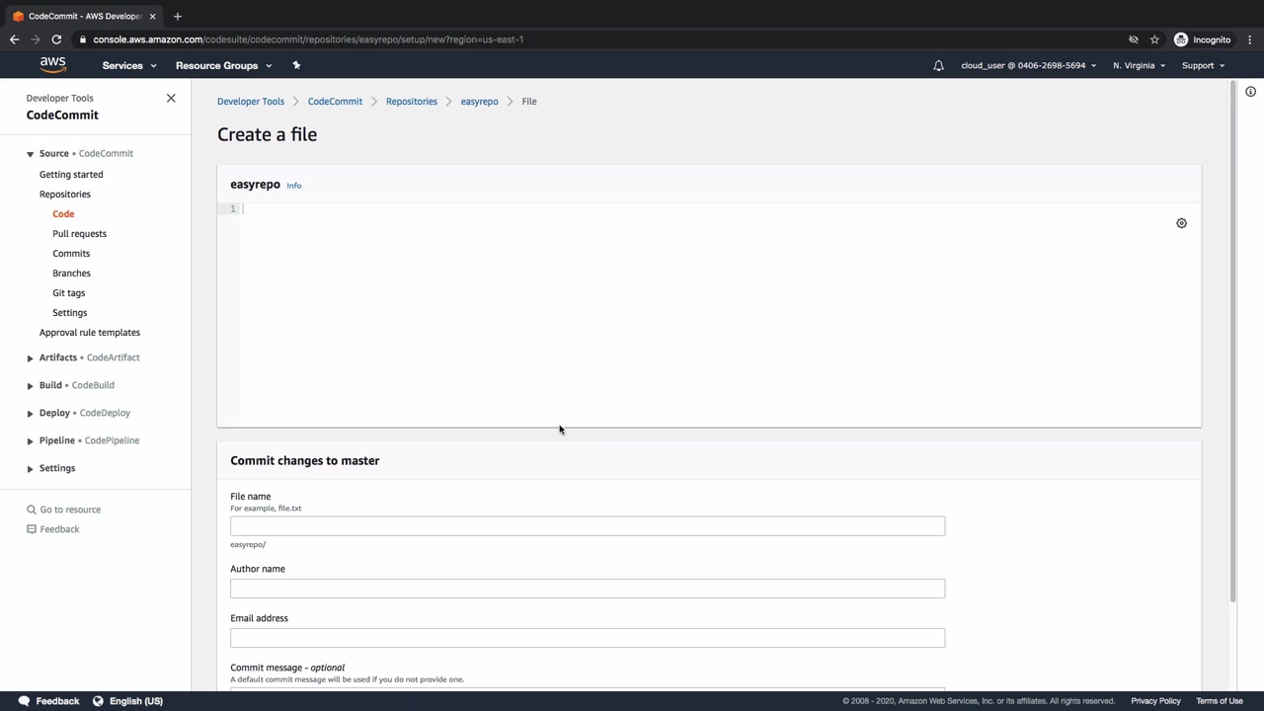
Task: Expand the Build CodeBuild section
Action: tap(30, 385)
